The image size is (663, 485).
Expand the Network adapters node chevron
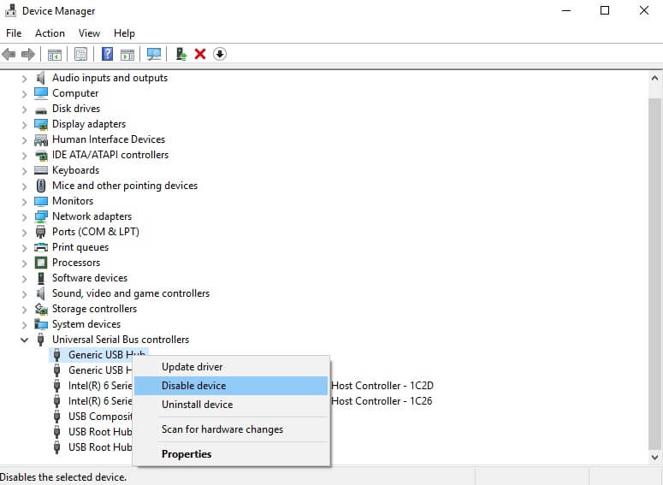(24, 217)
